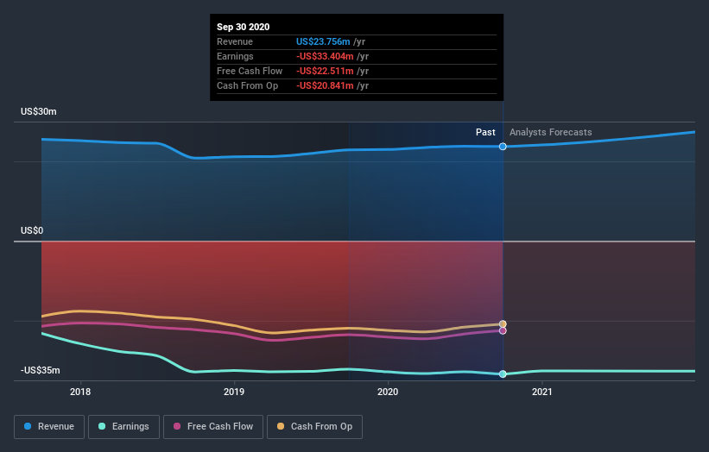
Task: Click the -US$33.404m earnings value
Action: (325, 56)
